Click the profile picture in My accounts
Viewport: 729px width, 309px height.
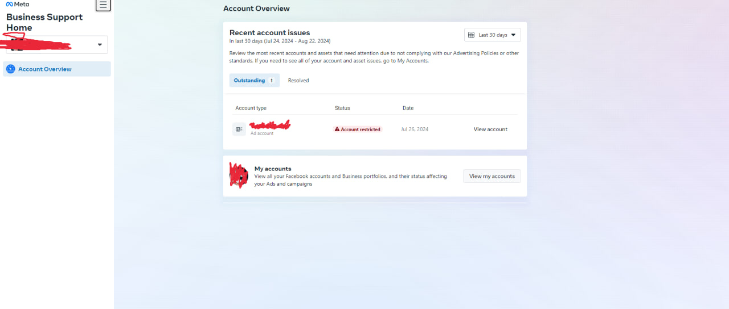239,176
